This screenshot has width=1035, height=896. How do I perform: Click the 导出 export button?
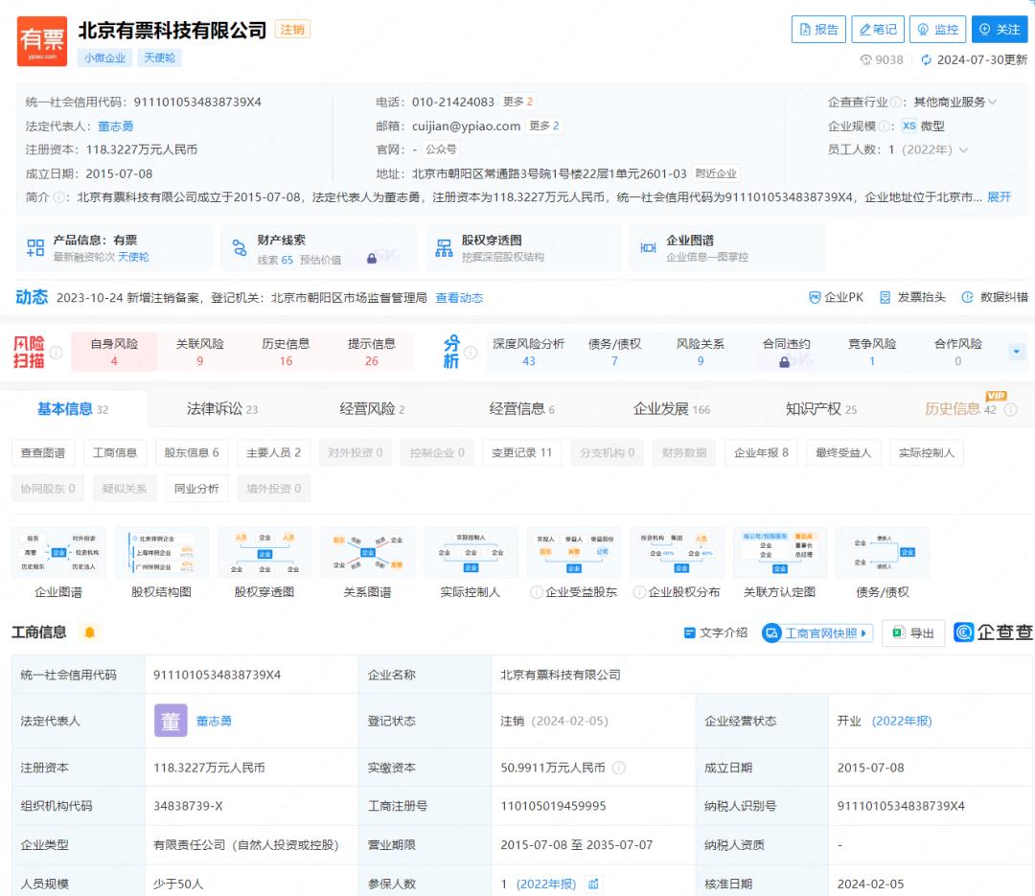(912, 633)
